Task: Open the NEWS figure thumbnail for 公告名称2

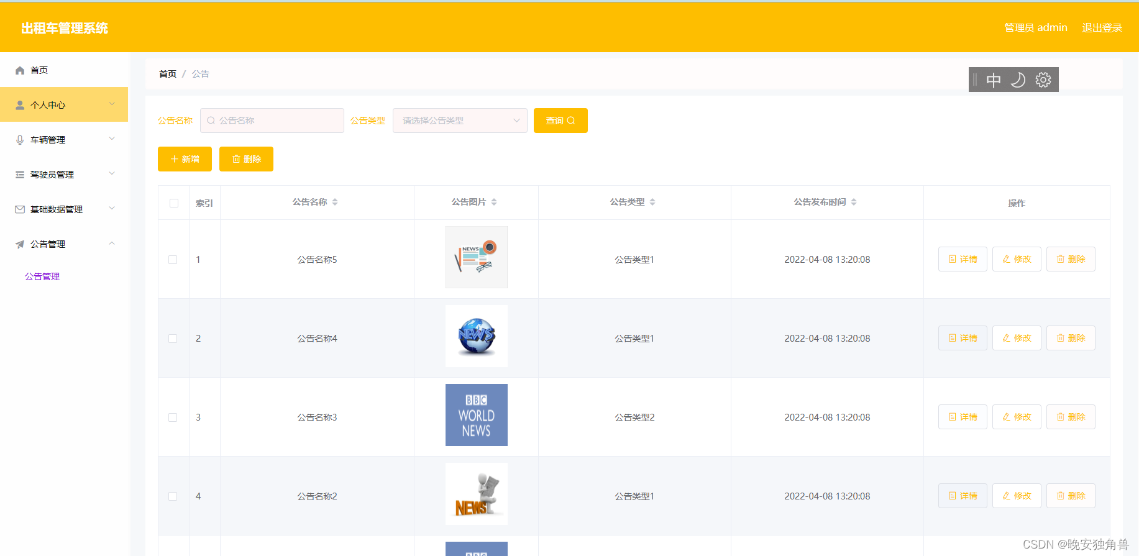Action: pos(477,494)
